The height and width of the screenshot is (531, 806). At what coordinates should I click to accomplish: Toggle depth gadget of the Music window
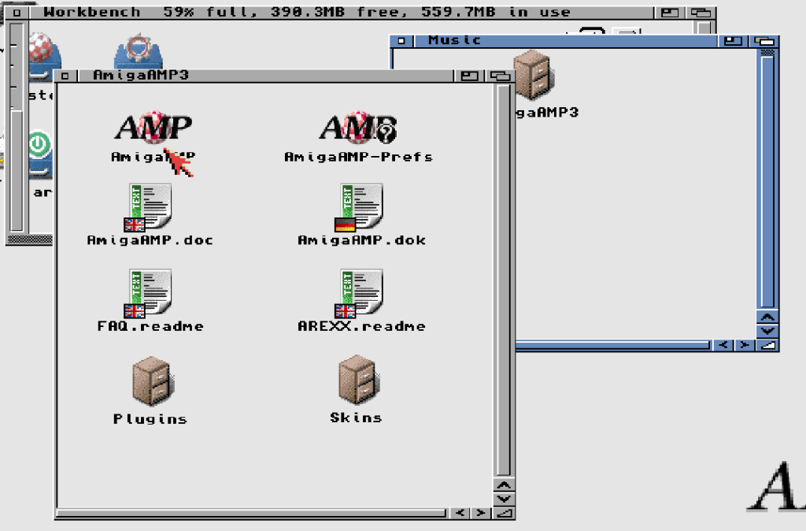[x=765, y=41]
